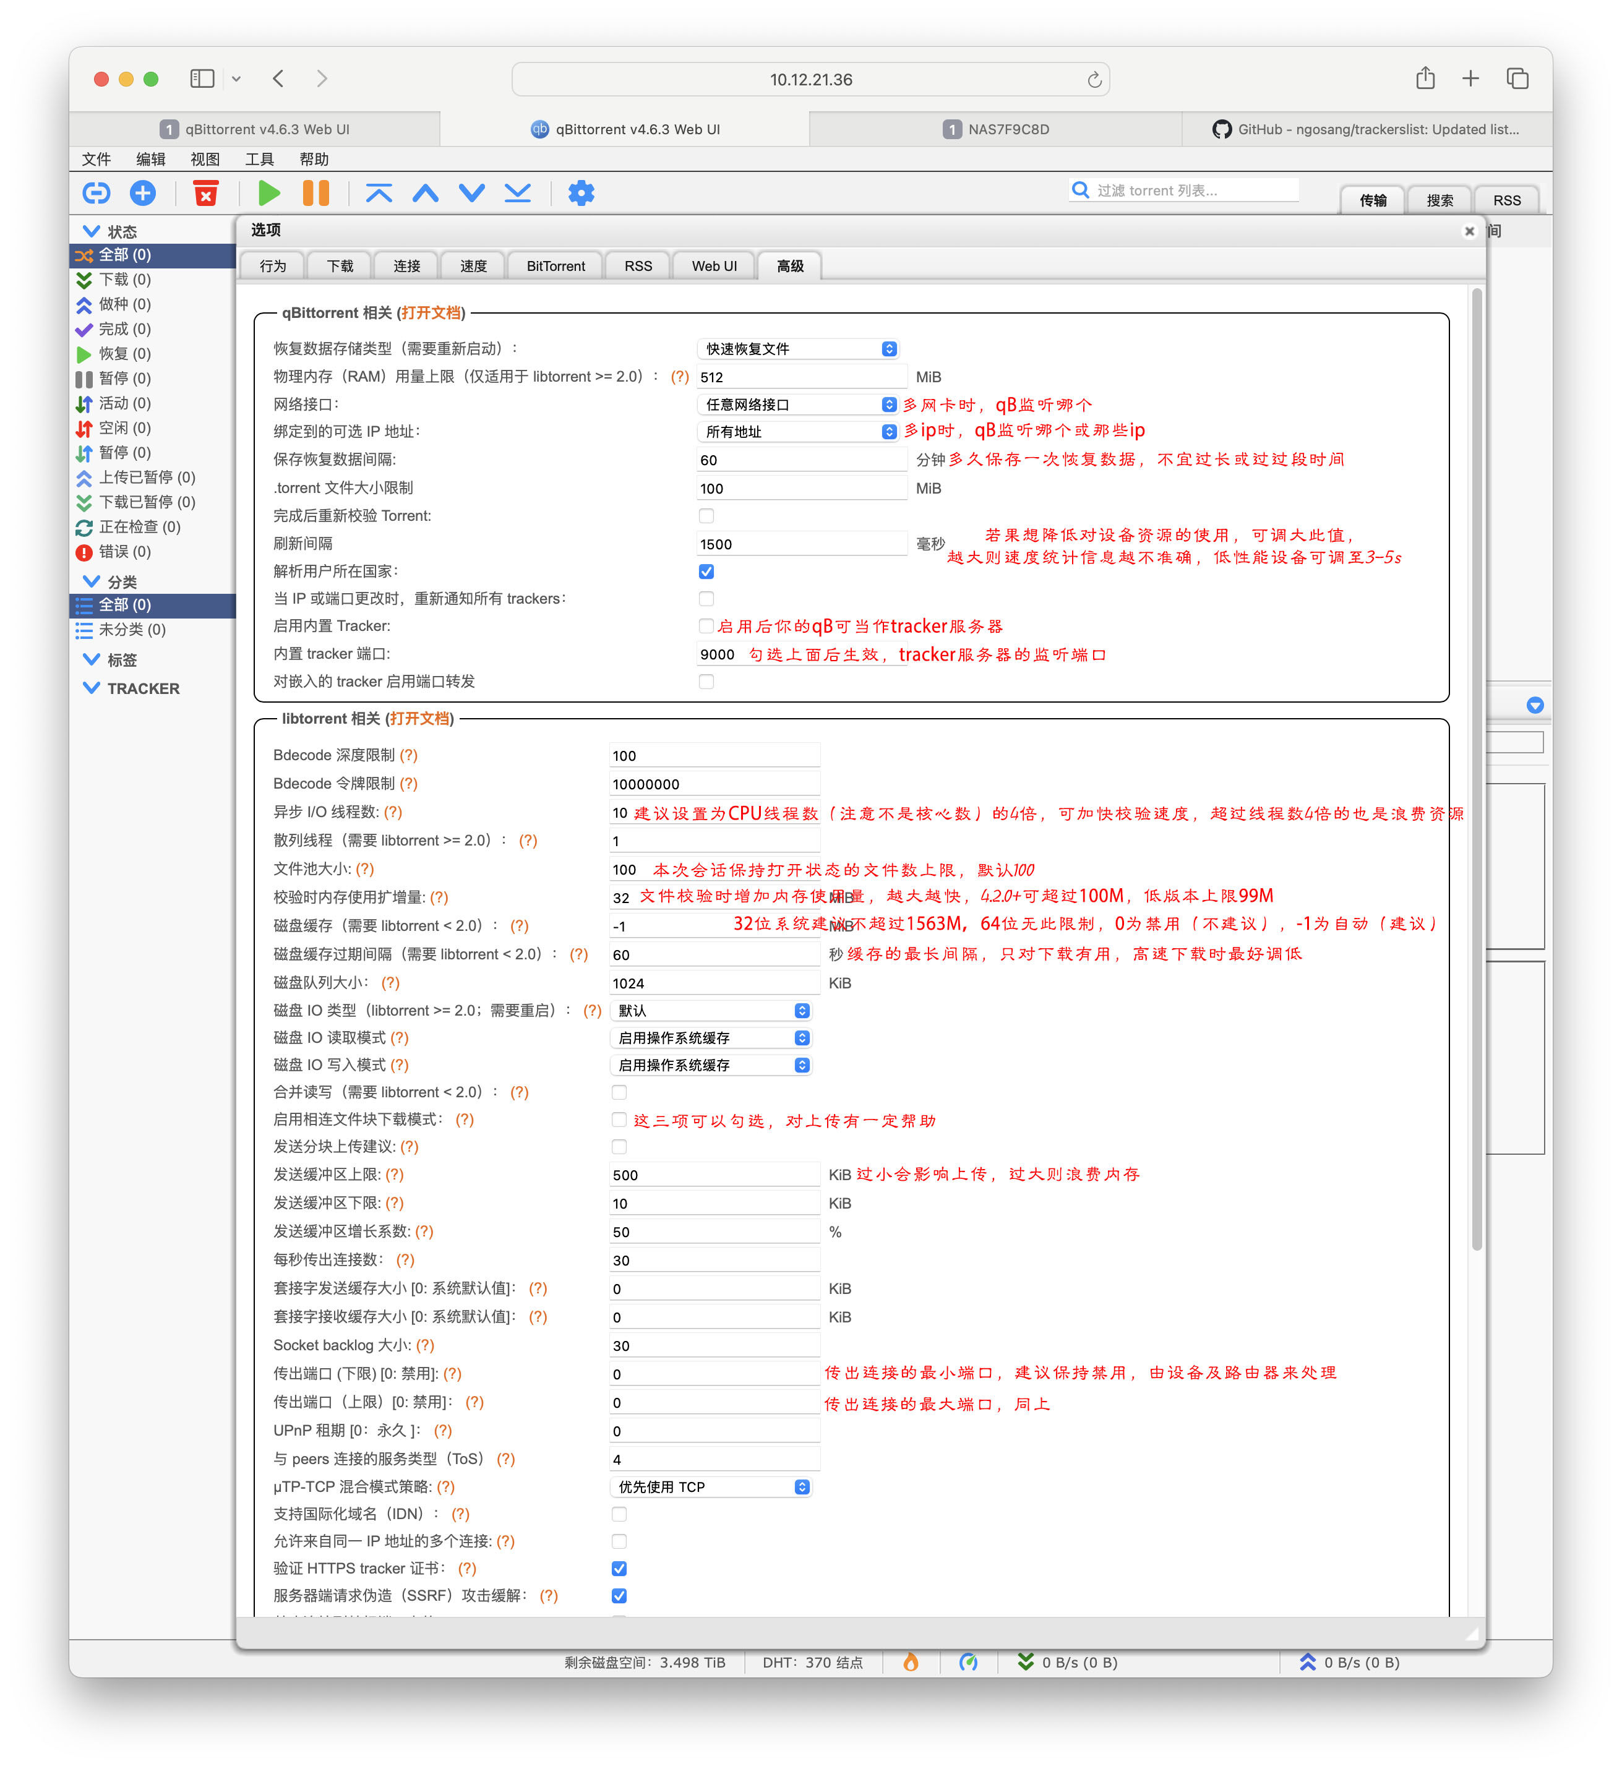
Task: Open the 文件 menu
Action: pyautogui.click(x=97, y=159)
